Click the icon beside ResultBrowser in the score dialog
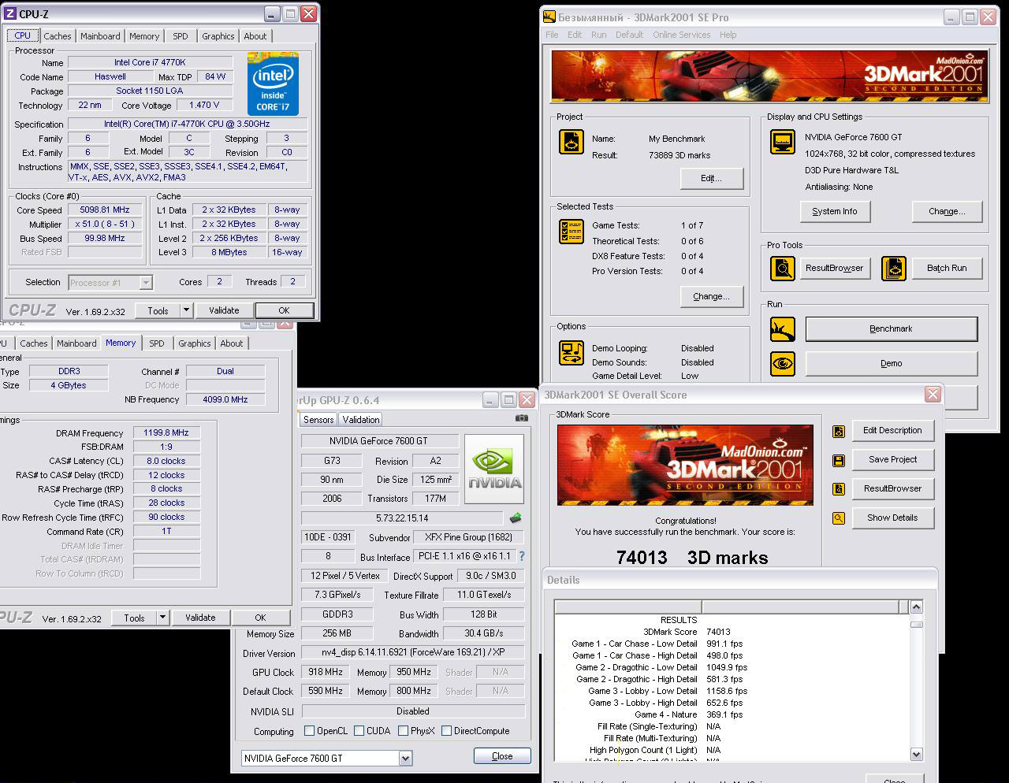The image size is (1009, 783). point(839,489)
